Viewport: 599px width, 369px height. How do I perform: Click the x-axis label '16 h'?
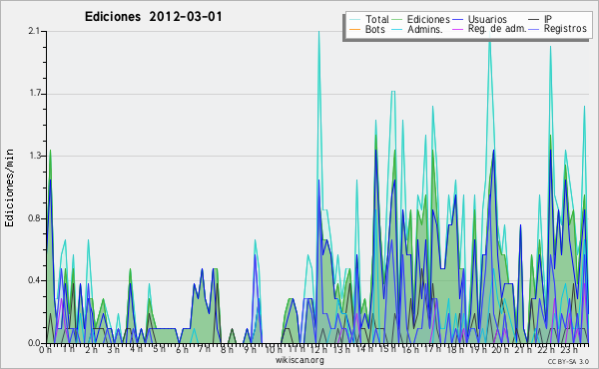coord(409,349)
